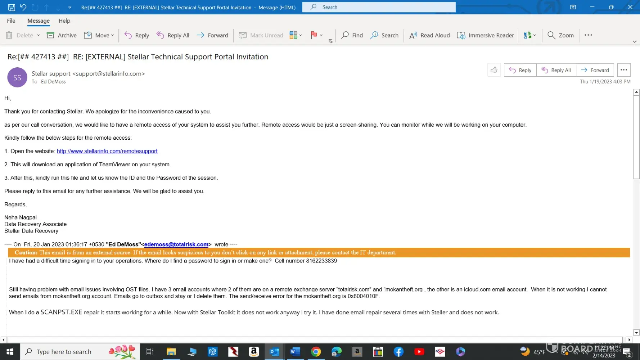Open Google Chrome from the taskbar
This screenshot has height=360, width=640.
click(x=316, y=352)
